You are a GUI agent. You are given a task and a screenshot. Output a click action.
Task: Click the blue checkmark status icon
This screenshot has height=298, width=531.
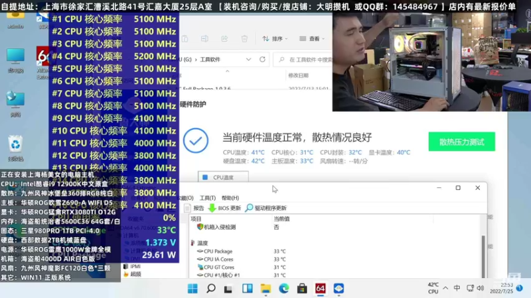tap(196, 140)
